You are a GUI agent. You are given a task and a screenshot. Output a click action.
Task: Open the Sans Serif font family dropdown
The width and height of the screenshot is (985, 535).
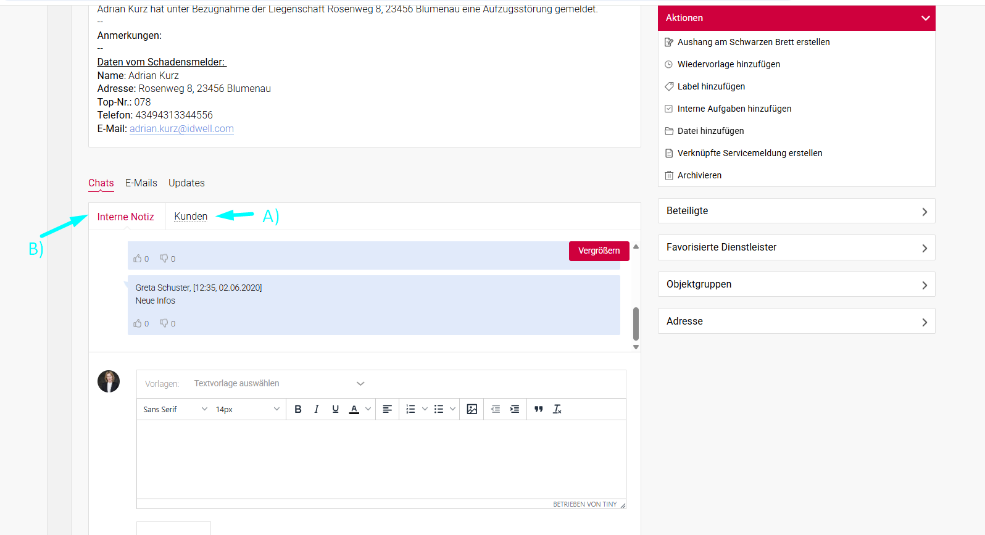[175, 409]
